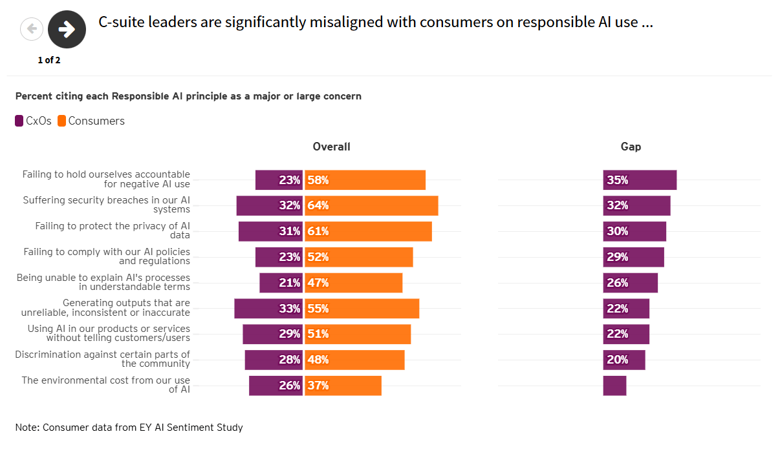This screenshot has height=454, width=780.
Task: Click the 32% security breaches Gap bar
Action: [637, 205]
